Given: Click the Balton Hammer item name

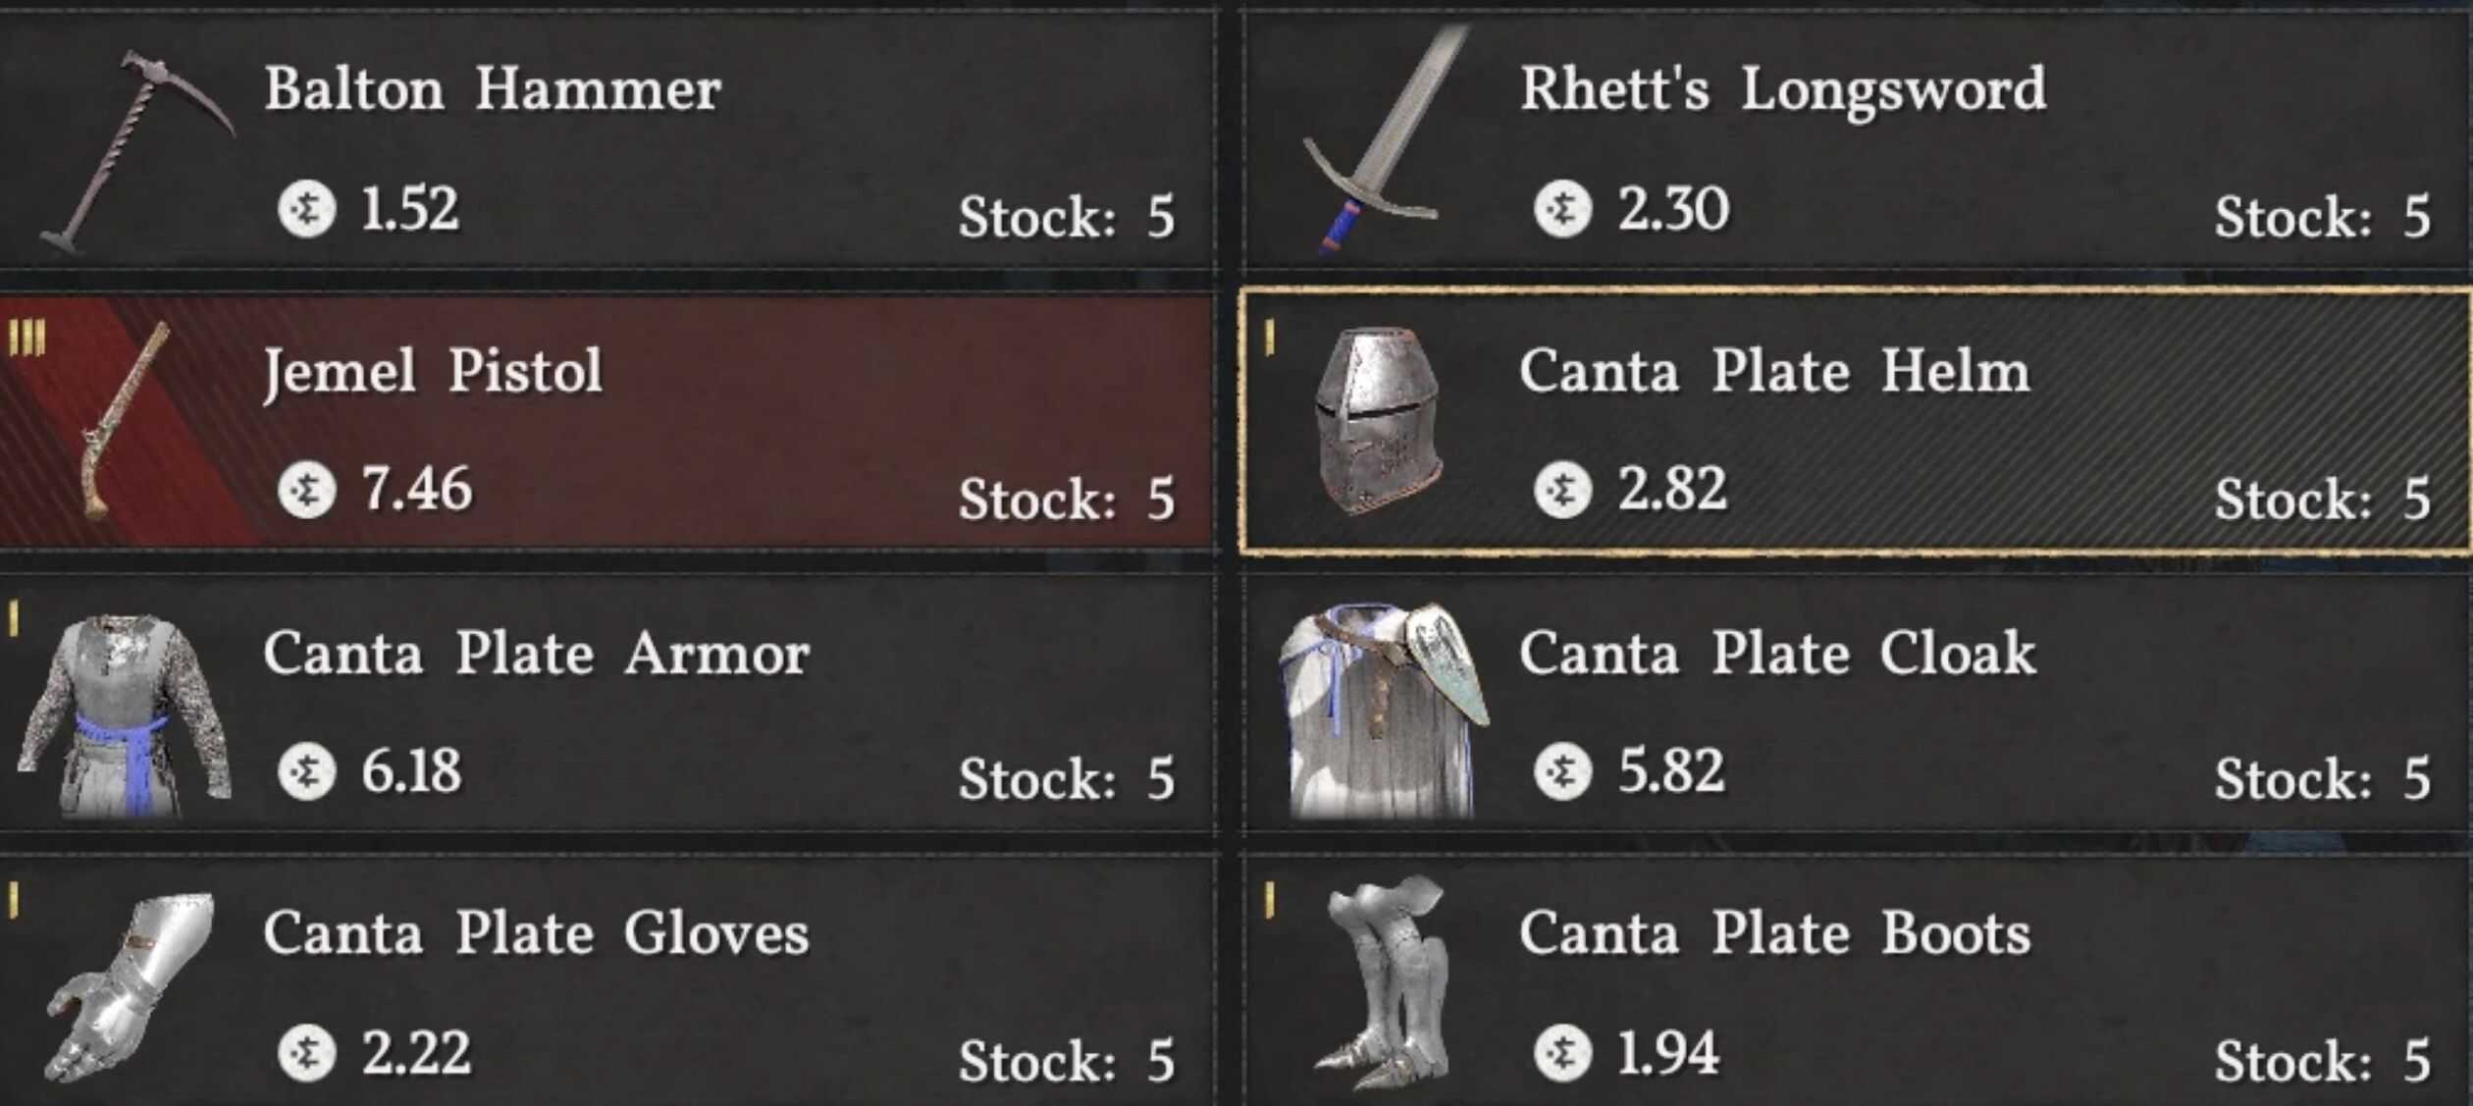Looking at the screenshot, I should (x=493, y=90).
